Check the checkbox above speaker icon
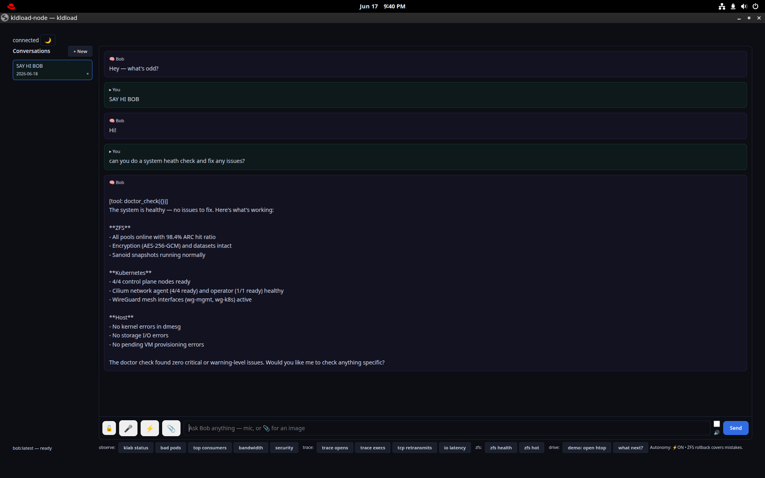 pyautogui.click(x=717, y=424)
